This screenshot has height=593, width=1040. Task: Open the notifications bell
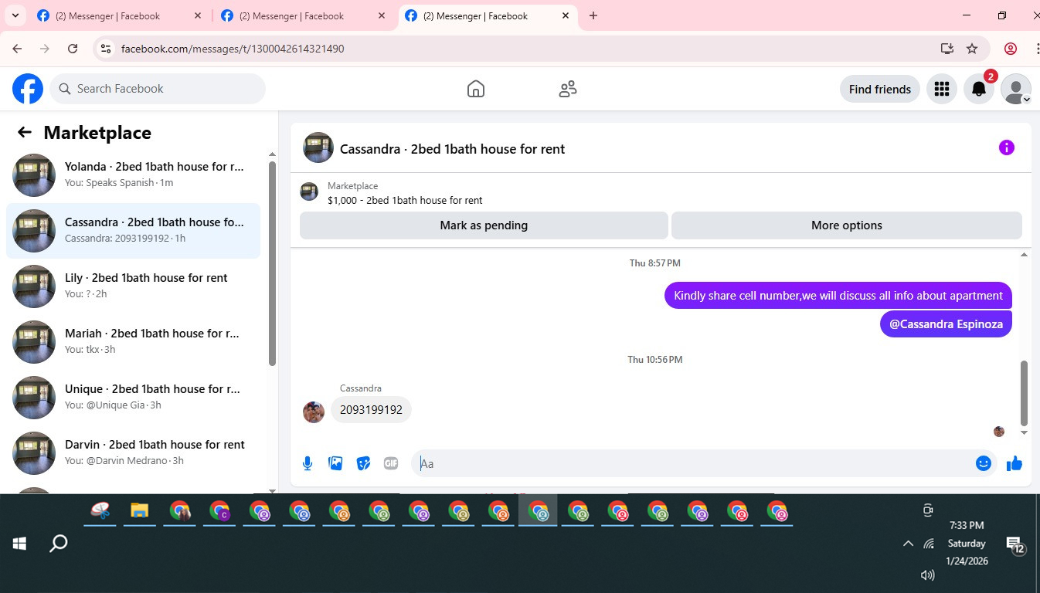click(979, 89)
